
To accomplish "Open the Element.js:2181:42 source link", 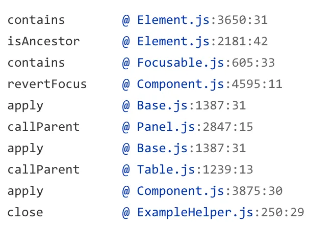I will 202,42.
